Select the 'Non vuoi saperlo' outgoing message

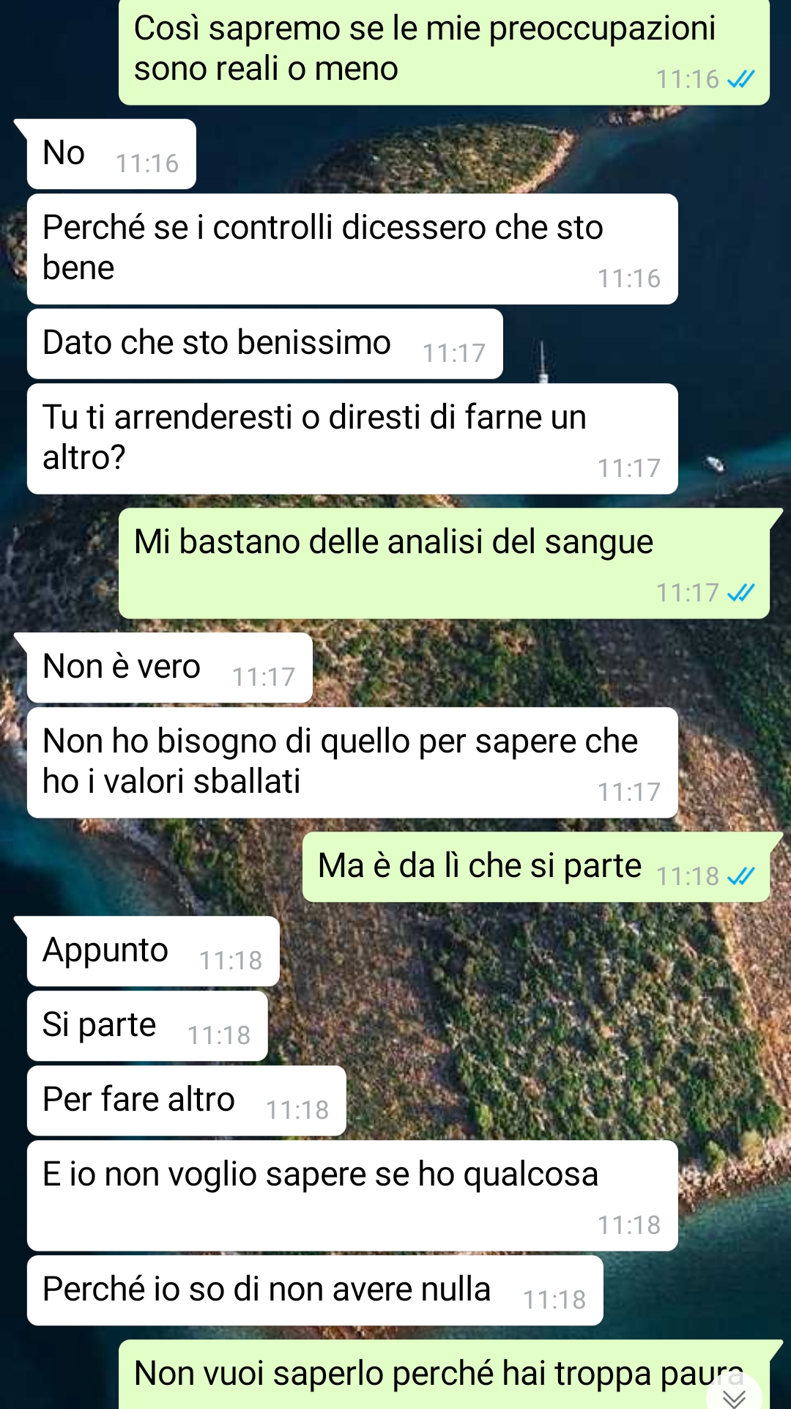pos(444,1375)
